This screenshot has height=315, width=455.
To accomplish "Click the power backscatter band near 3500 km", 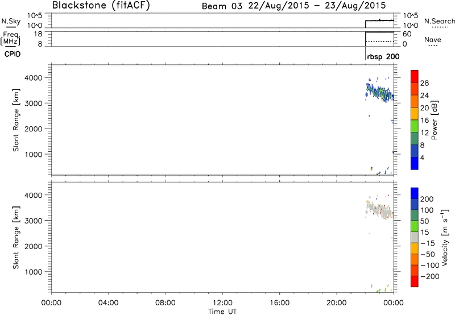I will [x=379, y=93].
